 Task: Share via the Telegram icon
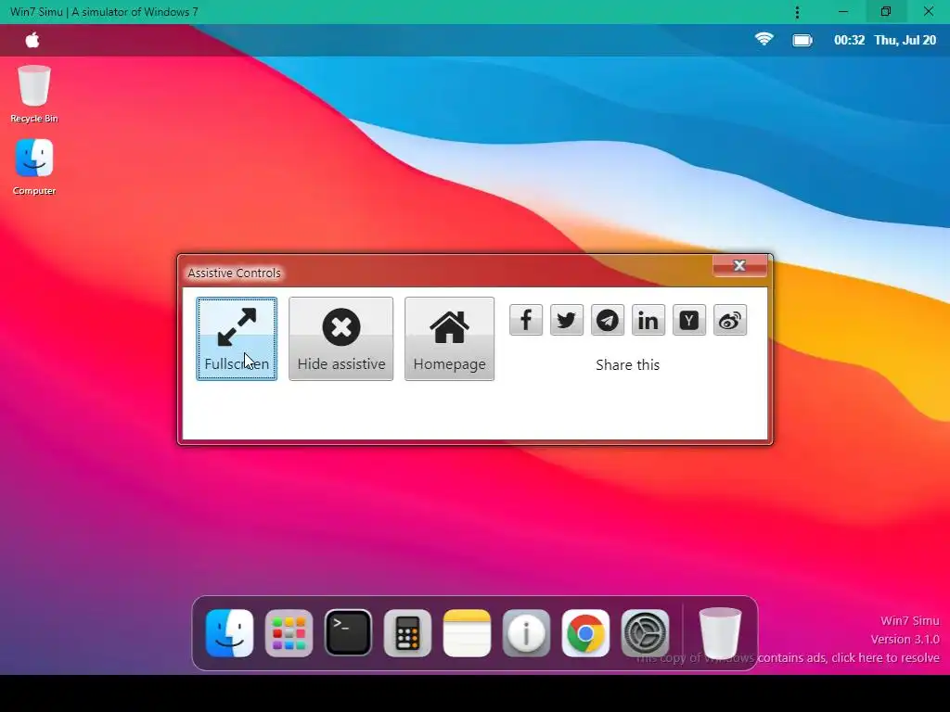pyautogui.click(x=607, y=320)
